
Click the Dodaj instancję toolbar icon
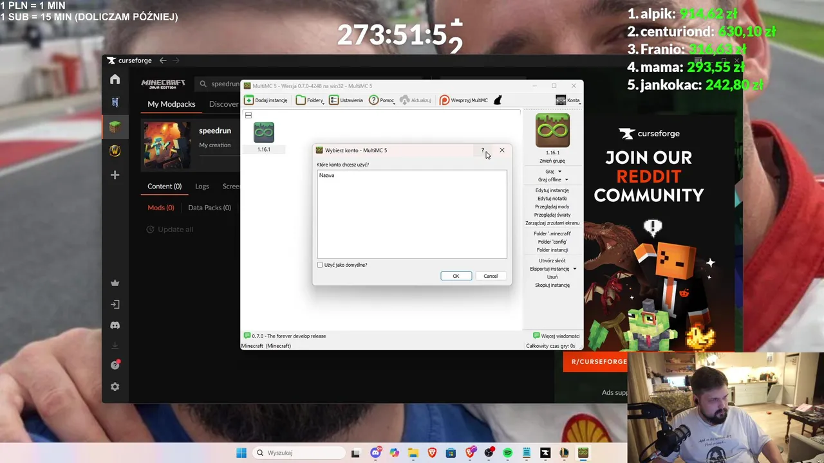[248, 100]
